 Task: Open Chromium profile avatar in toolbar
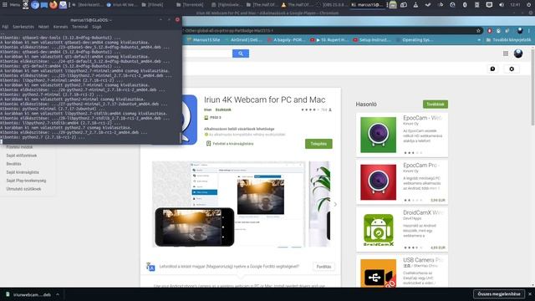click(x=520, y=31)
